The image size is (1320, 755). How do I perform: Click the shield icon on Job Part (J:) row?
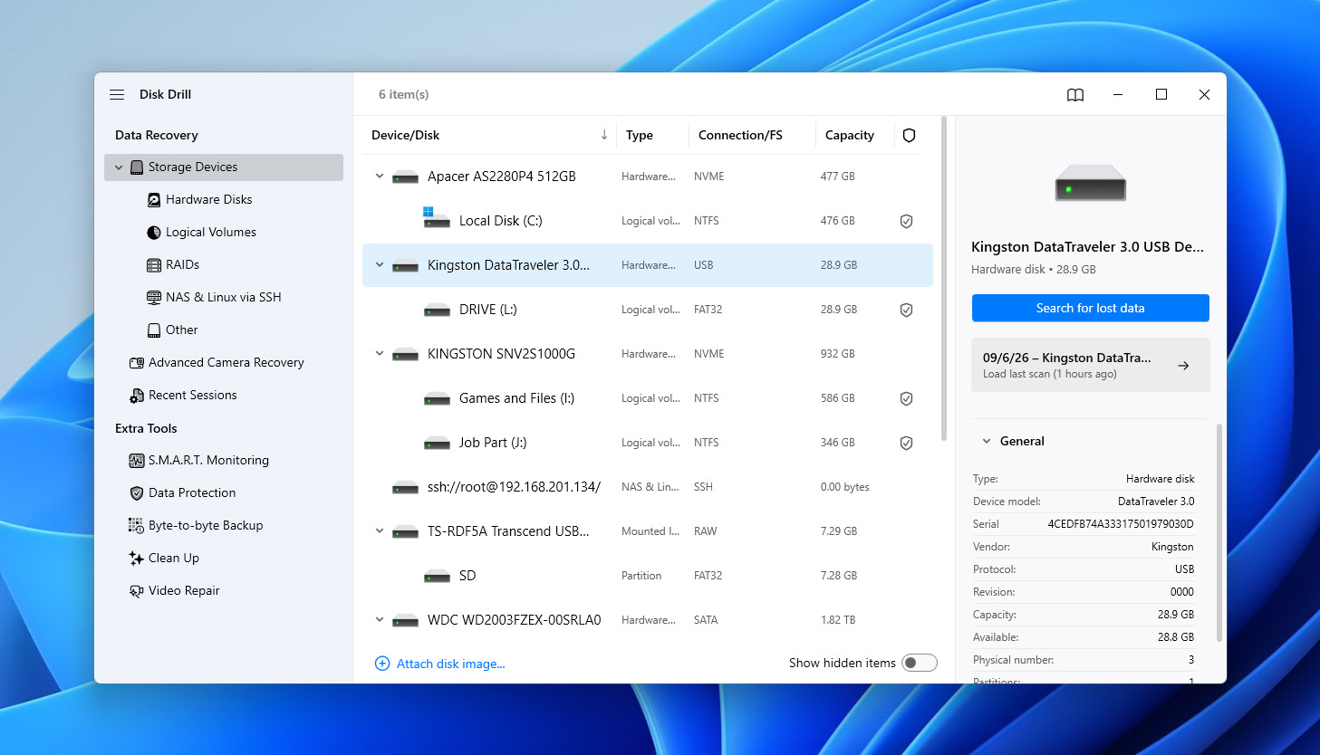[906, 444]
